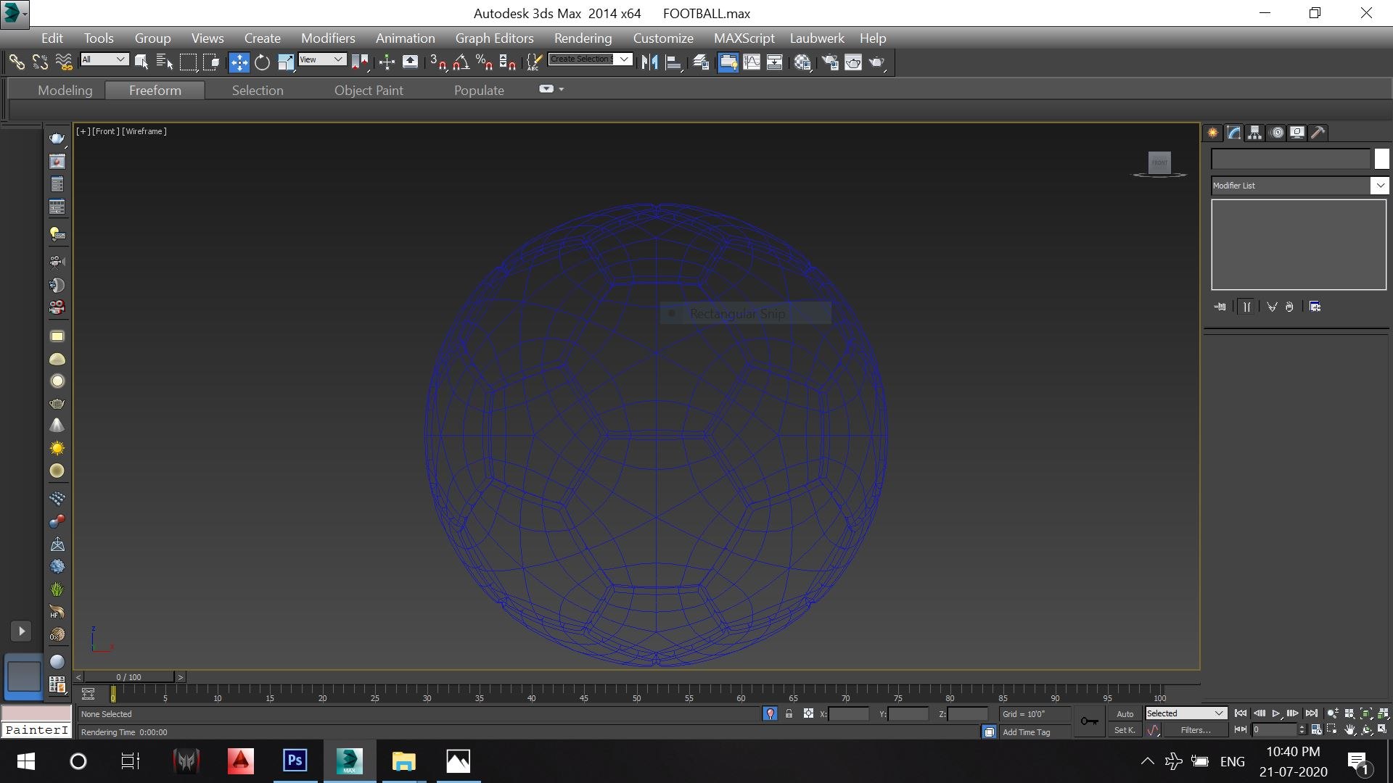Screen dimensions: 1393x783
Task: Toggle the Selection Lock padlock
Action: tap(789, 714)
